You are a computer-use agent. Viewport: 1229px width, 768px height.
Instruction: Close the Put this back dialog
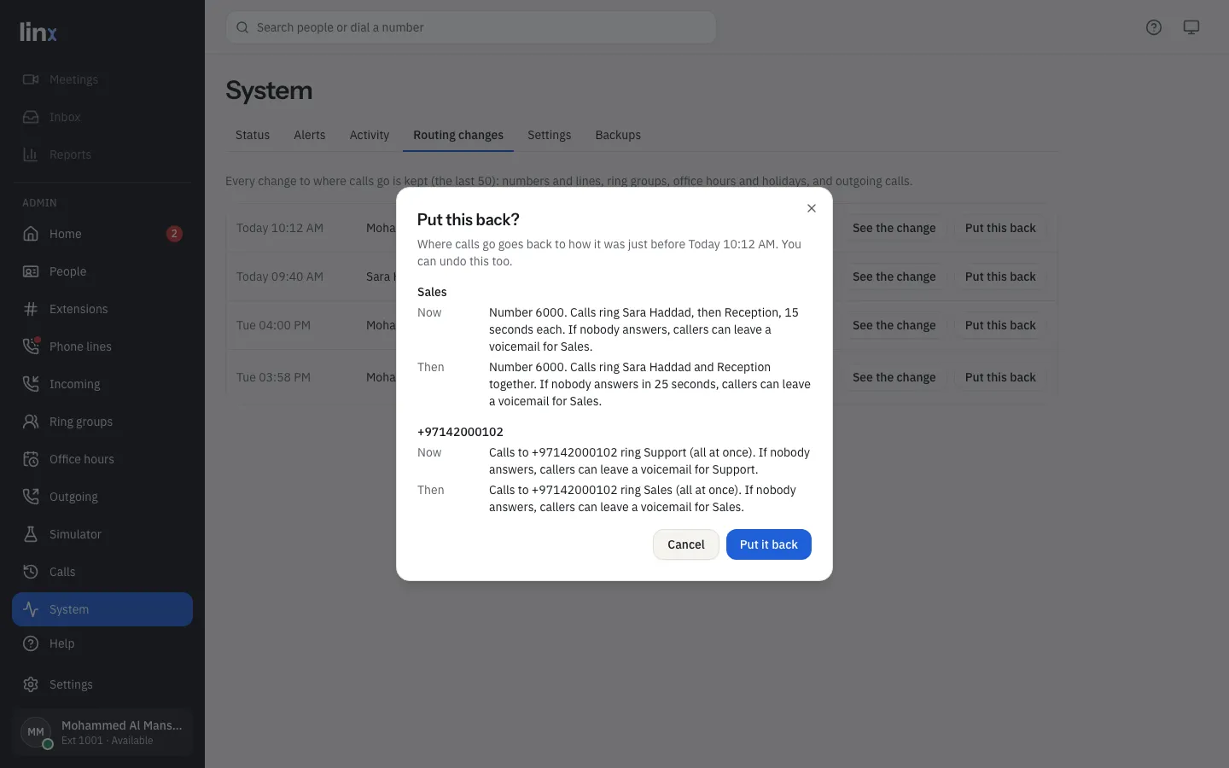812,208
